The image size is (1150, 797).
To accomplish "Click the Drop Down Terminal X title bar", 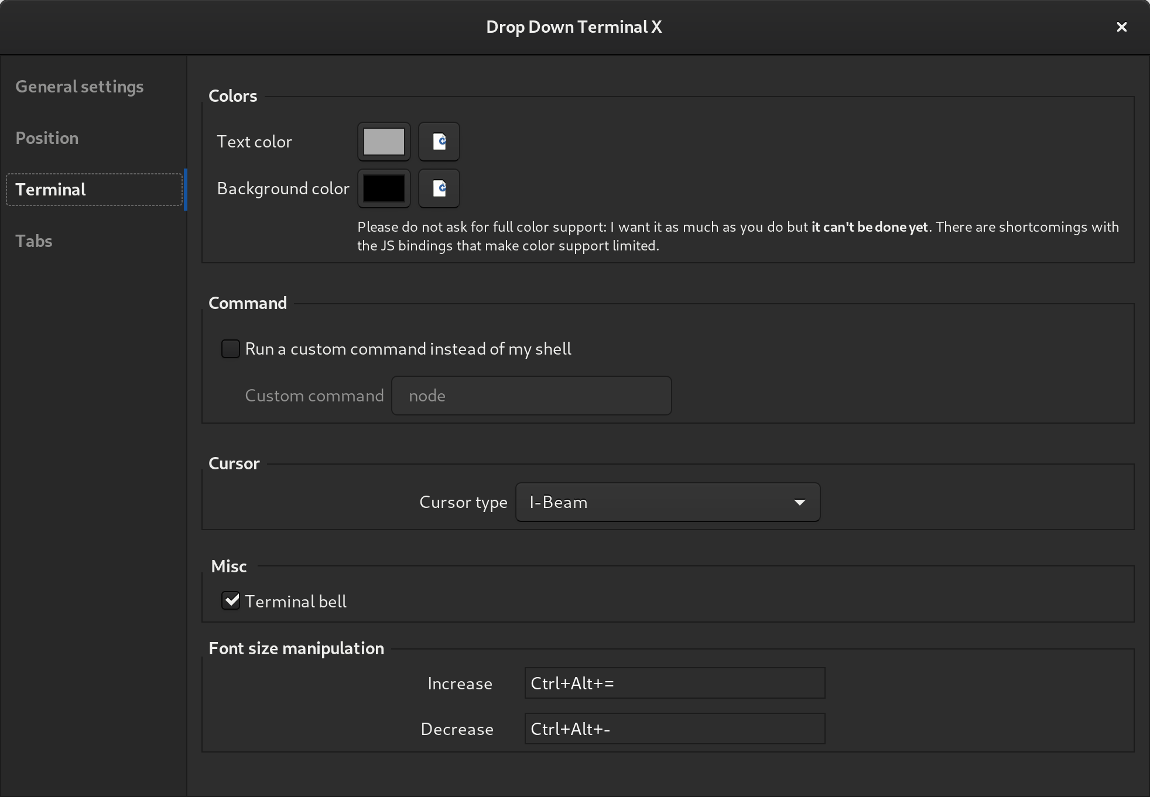I will coord(574,27).
